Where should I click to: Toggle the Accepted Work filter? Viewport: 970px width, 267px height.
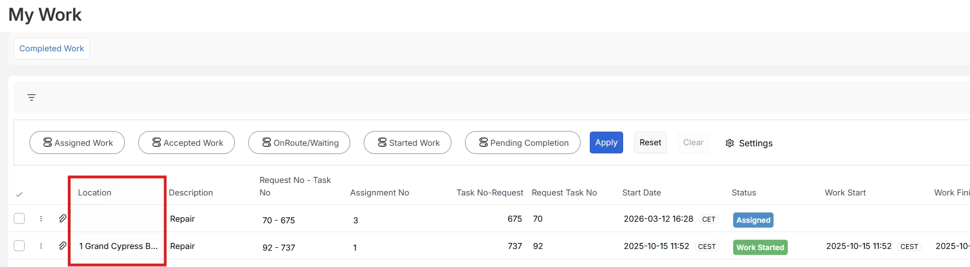(187, 143)
